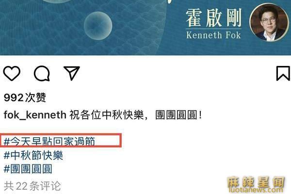
Task: View the list of 992 likes
Action: tap(25, 97)
